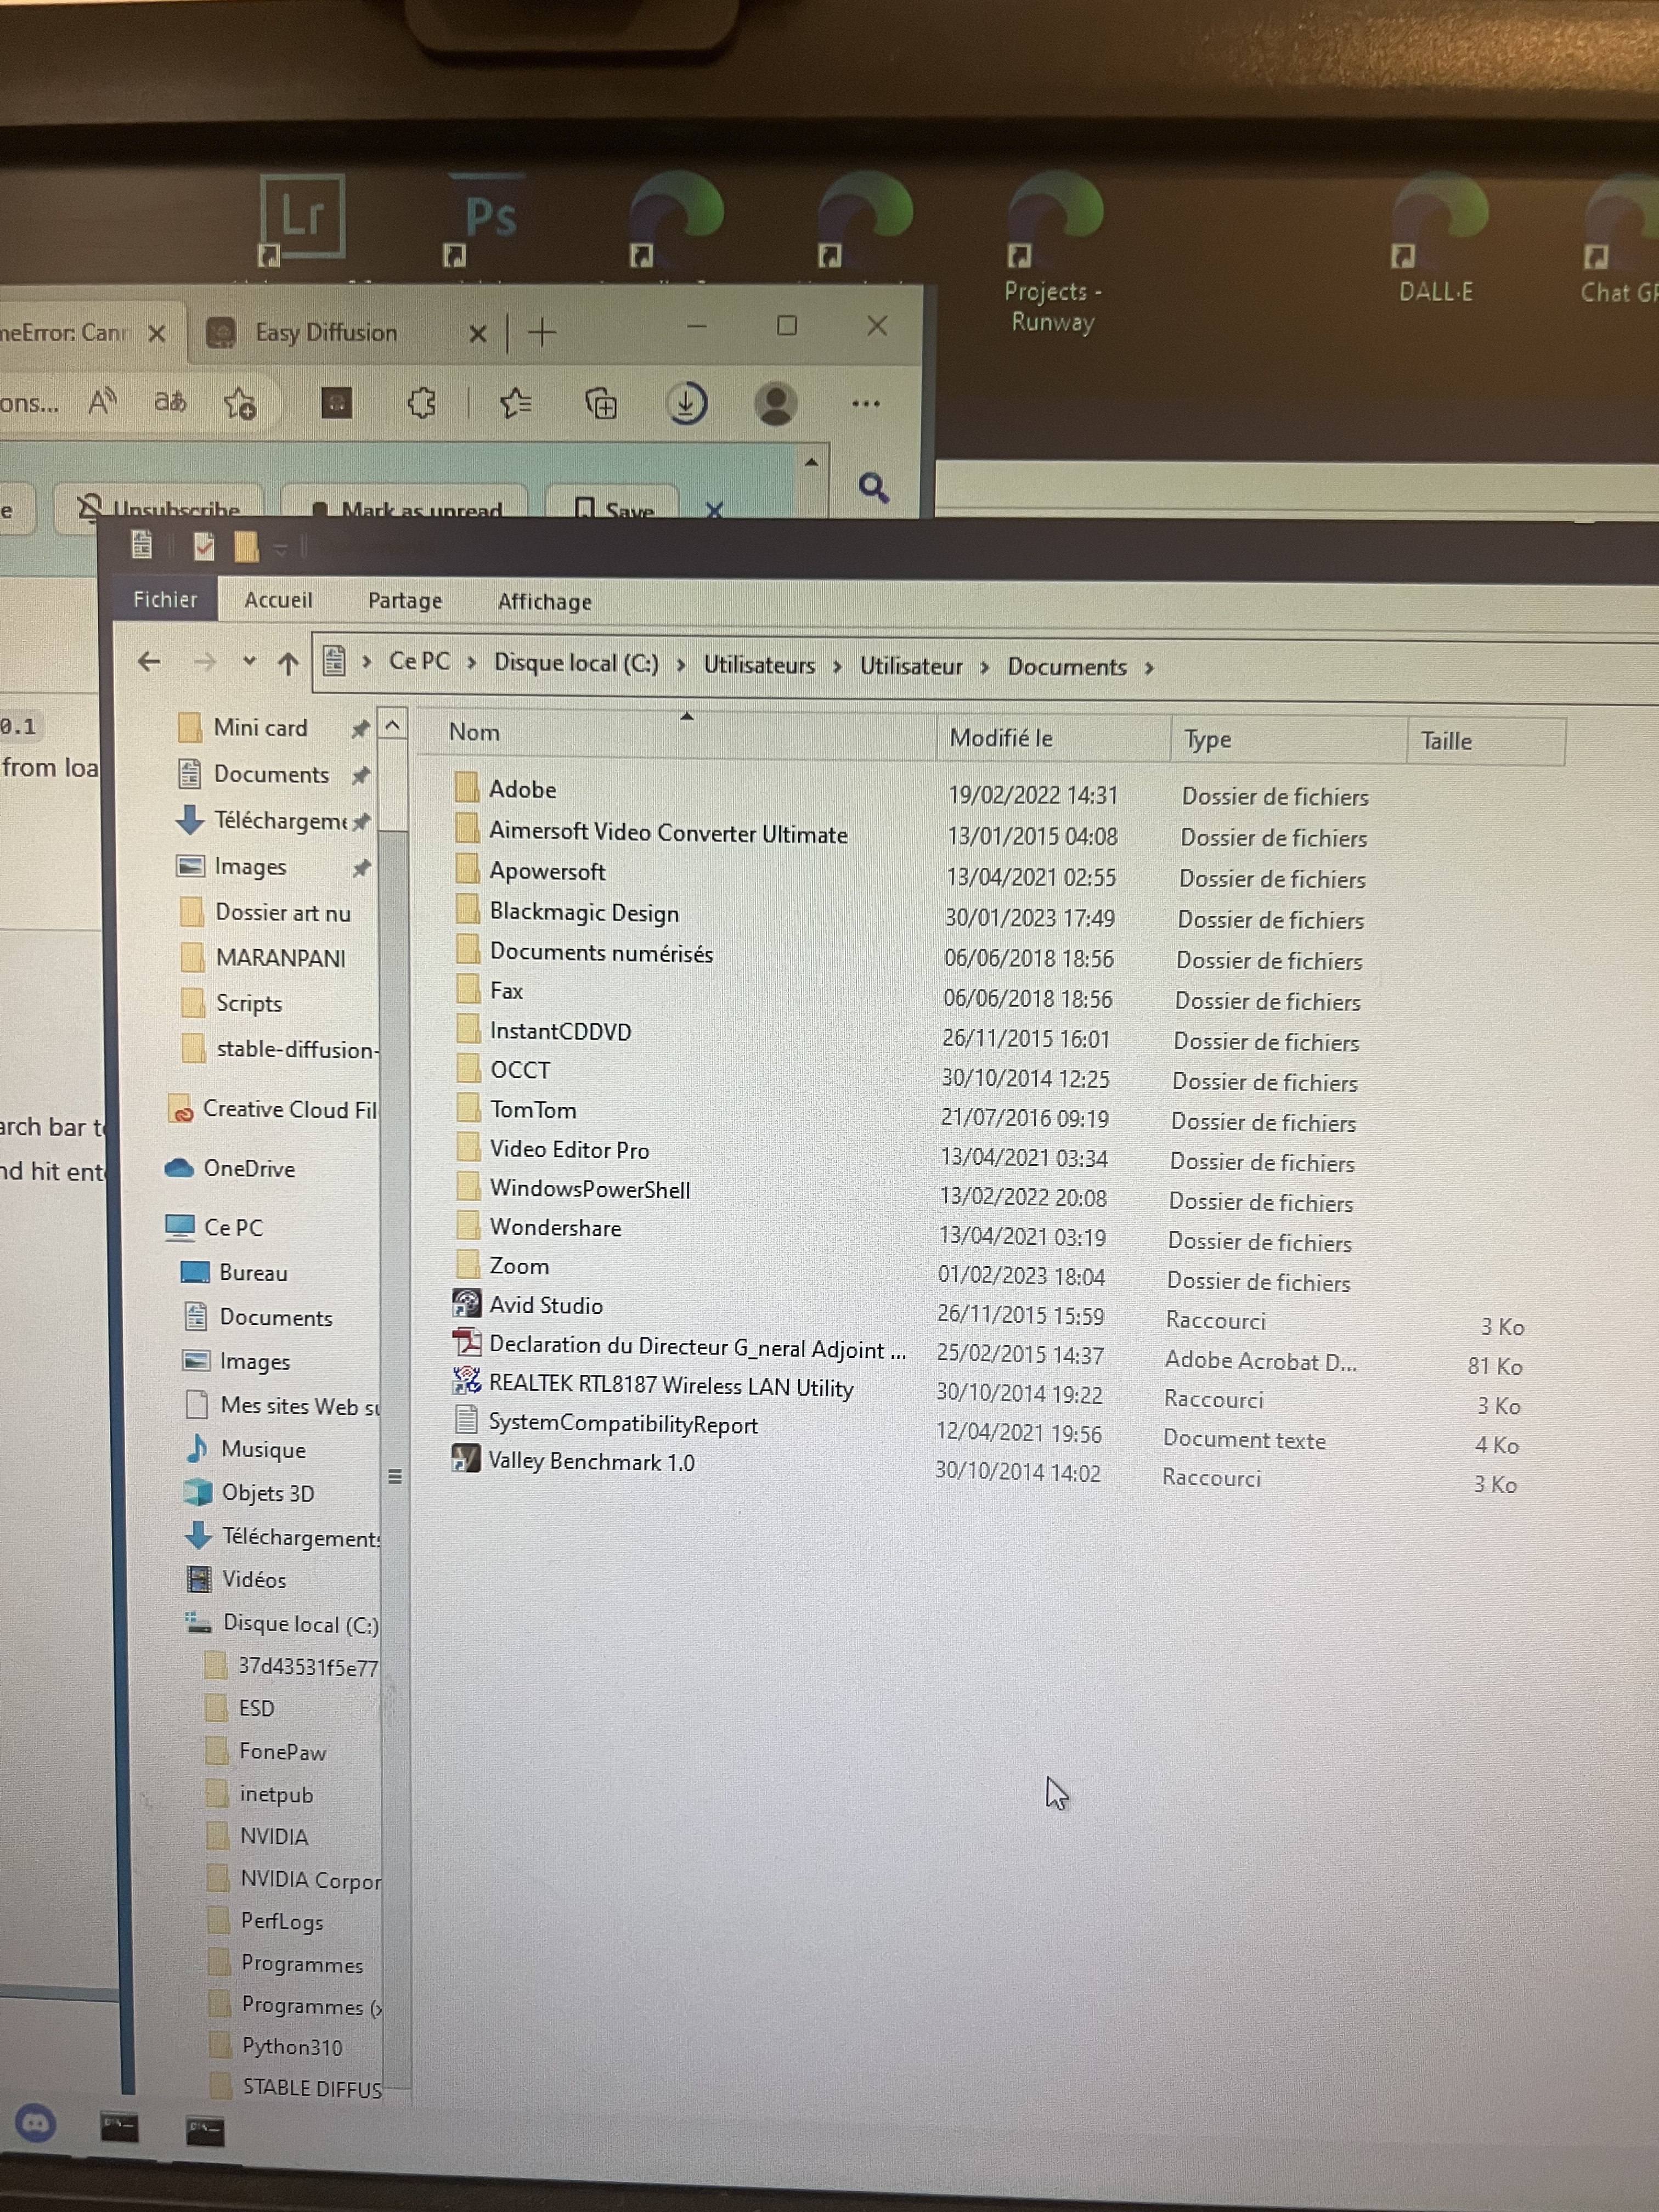Open Python310 folder in navigation tree

pos(291,2047)
